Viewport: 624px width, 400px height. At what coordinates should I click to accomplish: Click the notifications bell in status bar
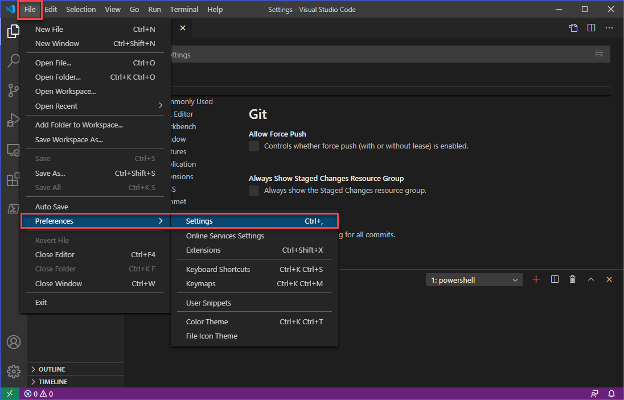(x=611, y=394)
